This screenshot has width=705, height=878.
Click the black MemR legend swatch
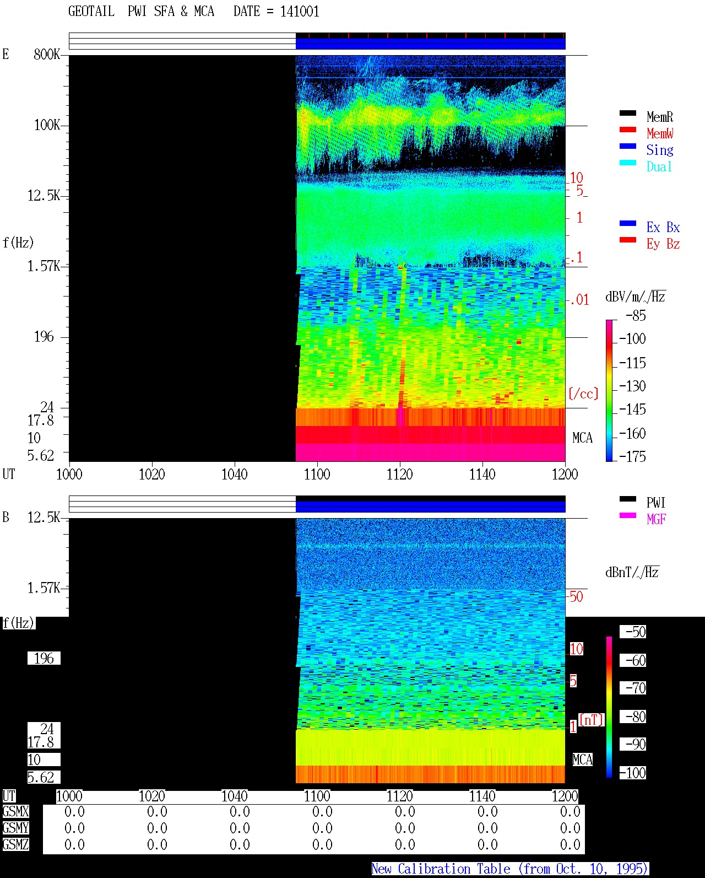click(628, 113)
